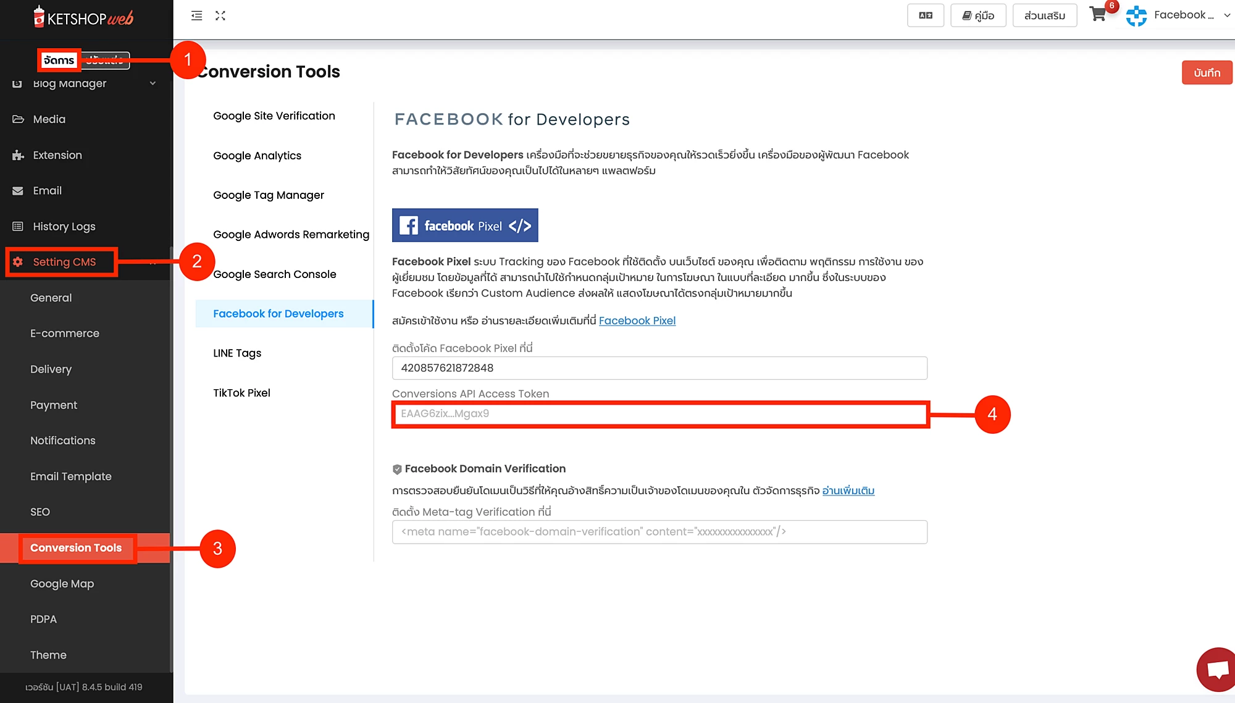Click the Facebook Domain Verification shield icon
This screenshot has height=703, width=1235.
[x=397, y=469]
